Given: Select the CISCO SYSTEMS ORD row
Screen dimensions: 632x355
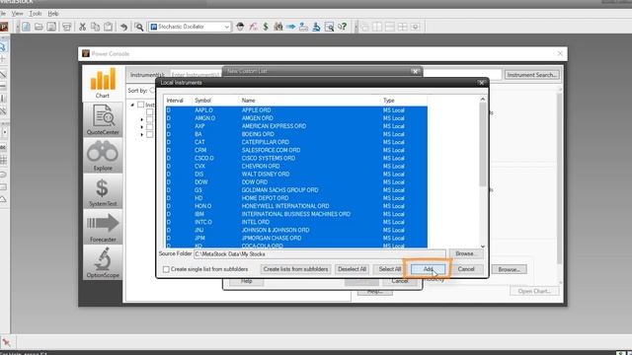Looking at the screenshot, I should [296, 158].
